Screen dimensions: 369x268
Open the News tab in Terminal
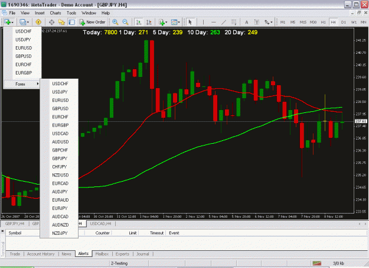66,254
